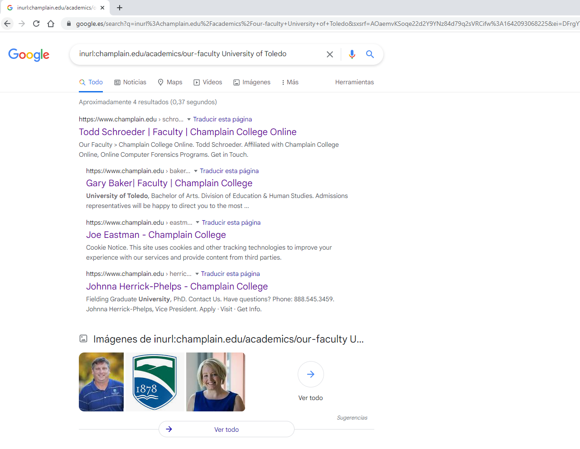Screen dimensions: 580x449
Task: Go to browser home page icon
Action: click(51, 24)
